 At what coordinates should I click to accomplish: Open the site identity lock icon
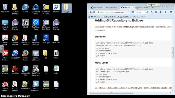pos(98,12)
